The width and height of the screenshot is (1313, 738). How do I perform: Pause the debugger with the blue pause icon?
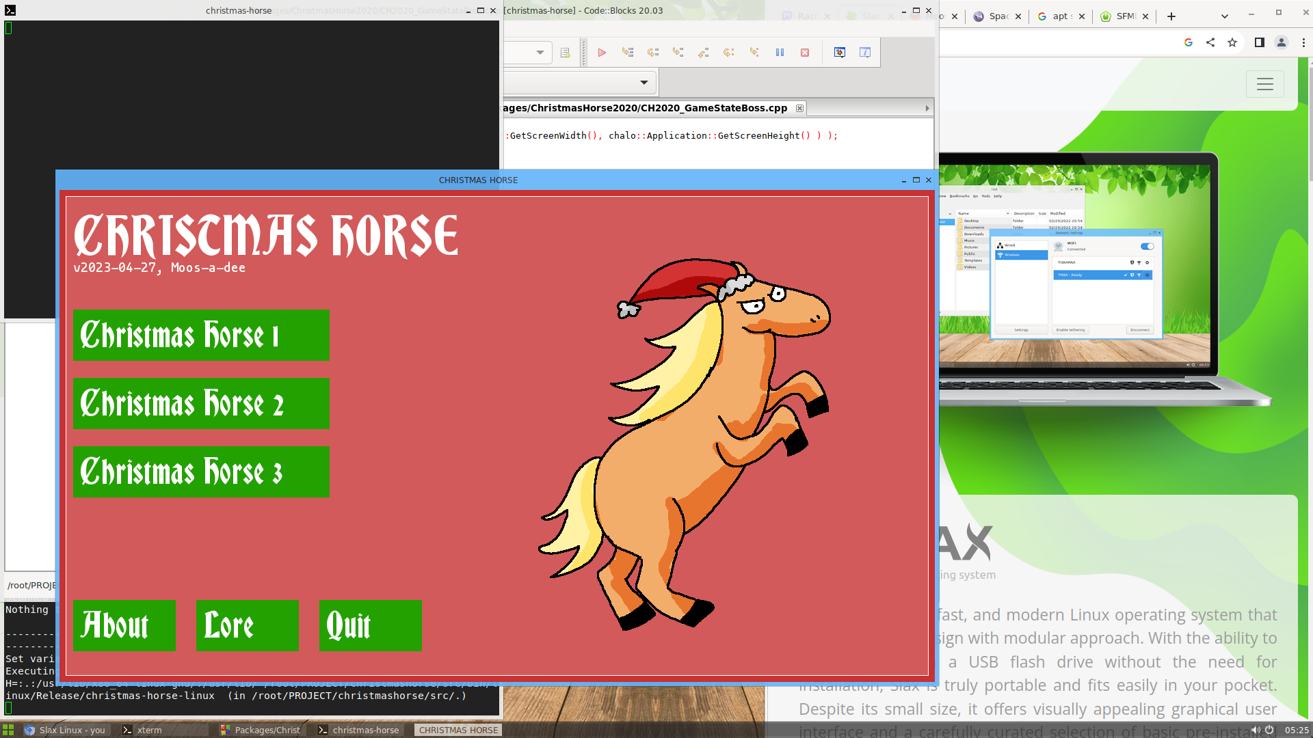(x=780, y=53)
